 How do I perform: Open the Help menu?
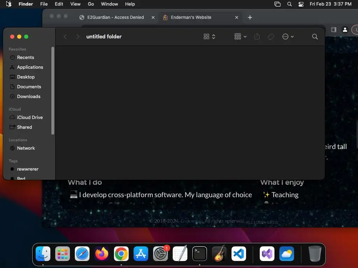coord(130,4)
